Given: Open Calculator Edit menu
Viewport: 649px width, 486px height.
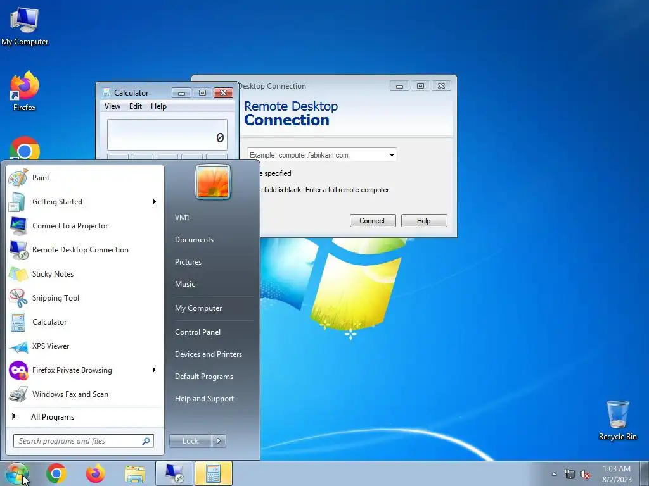Looking at the screenshot, I should pyautogui.click(x=136, y=106).
